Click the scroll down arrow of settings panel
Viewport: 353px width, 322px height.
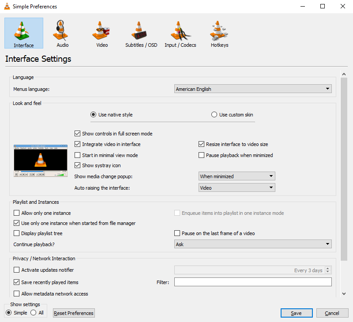344,293
